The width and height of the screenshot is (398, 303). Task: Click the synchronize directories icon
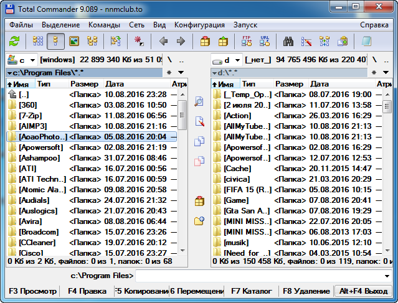point(325,41)
